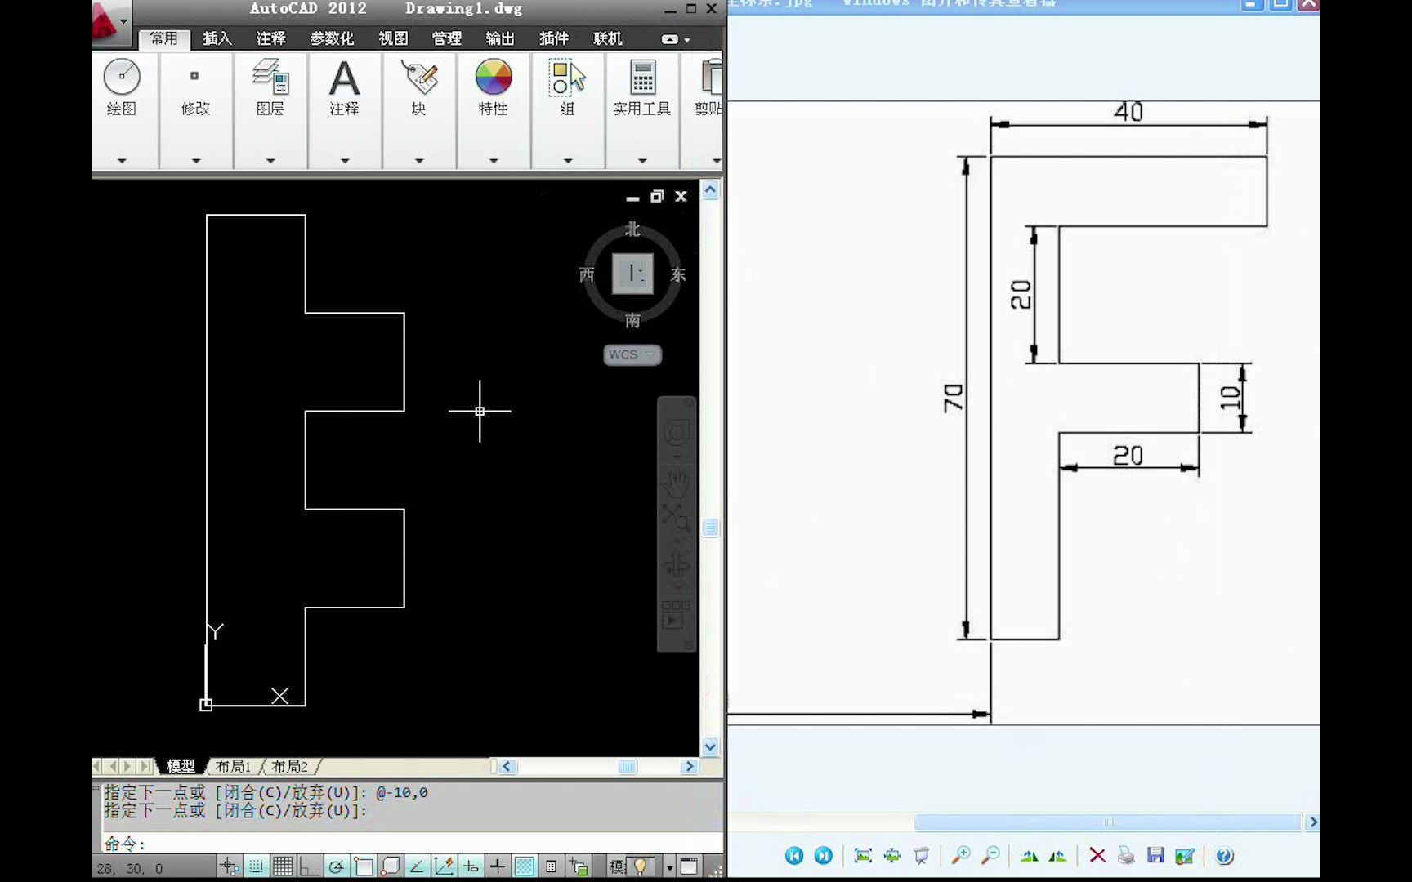
Task: Toggle polar tracking in status bar
Action: click(336, 866)
